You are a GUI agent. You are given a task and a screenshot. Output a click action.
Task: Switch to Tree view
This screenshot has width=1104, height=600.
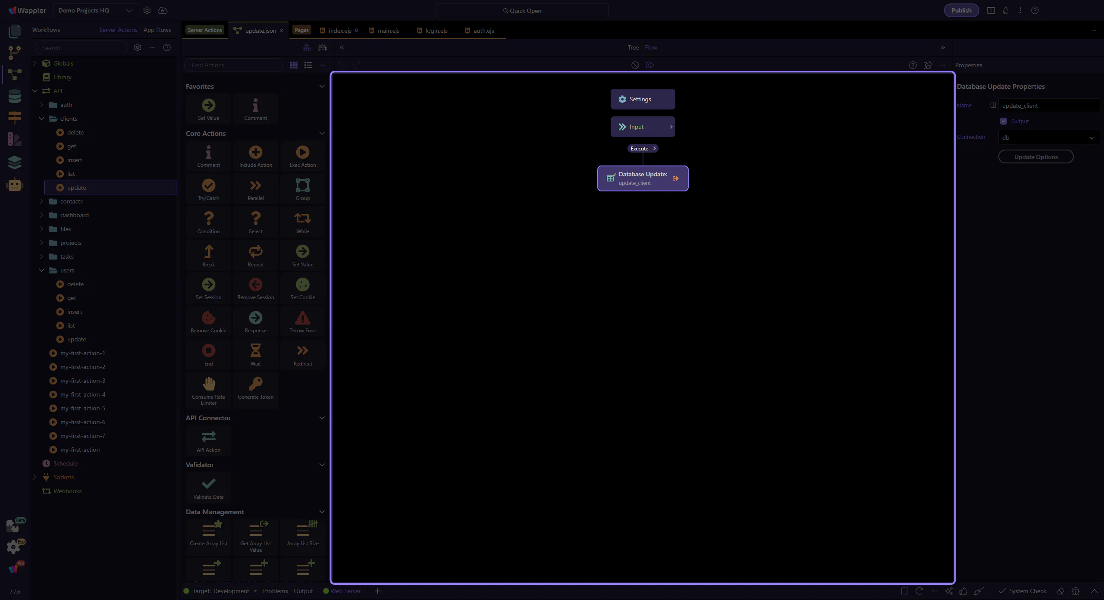pos(633,47)
